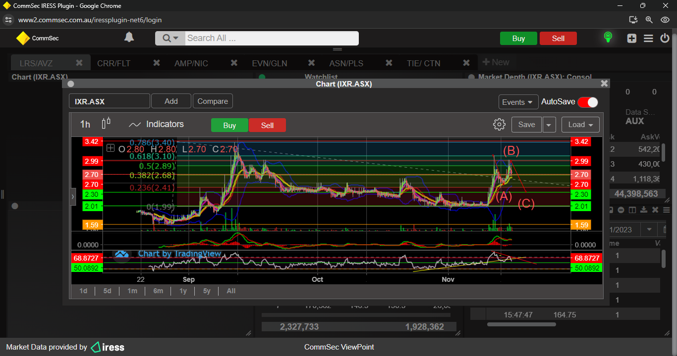Click the add widget plus icon
Image resolution: width=677 pixels, height=356 pixels.
coord(631,38)
